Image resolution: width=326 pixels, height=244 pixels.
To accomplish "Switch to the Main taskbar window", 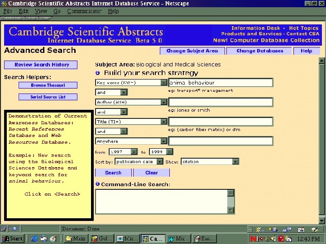I will [x=76, y=239].
